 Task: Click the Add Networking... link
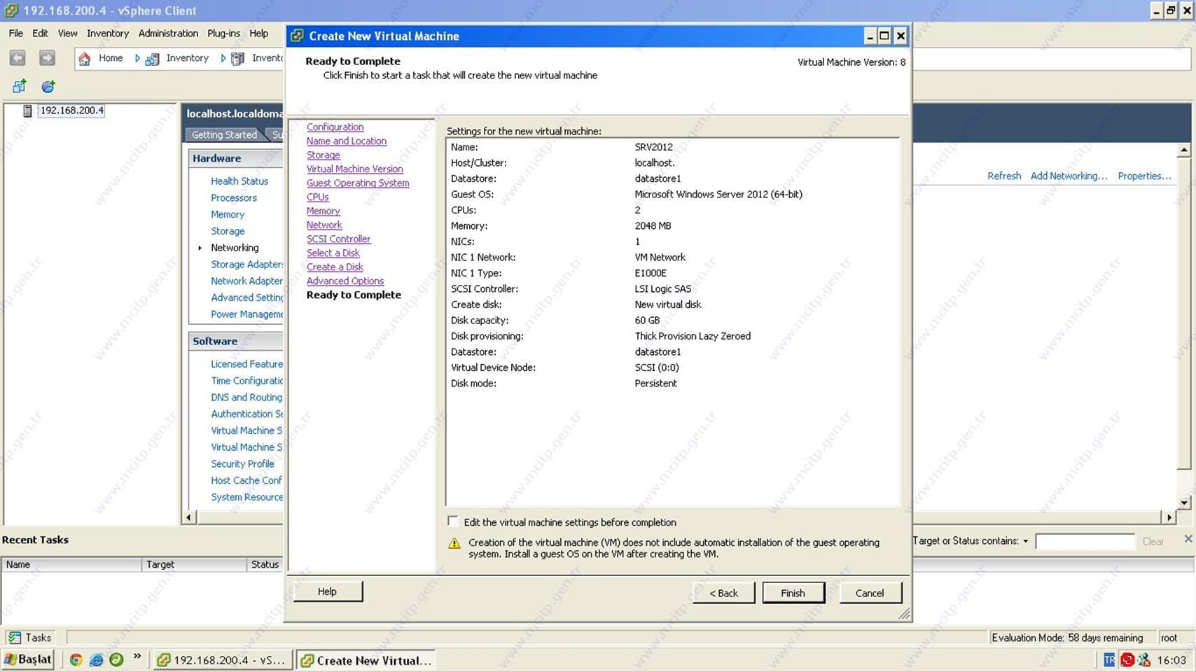pos(1069,176)
